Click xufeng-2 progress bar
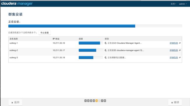Screen dimensions: 190x106 pyautogui.click(x=91, y=50)
